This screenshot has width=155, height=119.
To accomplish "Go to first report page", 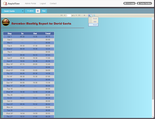I will (x=61, y=15).
